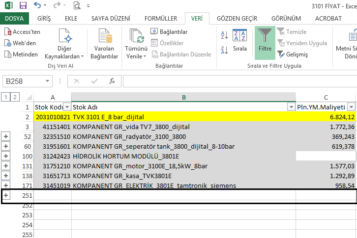Import data with Metinden
This screenshot has width=357, height=238.
click(x=21, y=54)
